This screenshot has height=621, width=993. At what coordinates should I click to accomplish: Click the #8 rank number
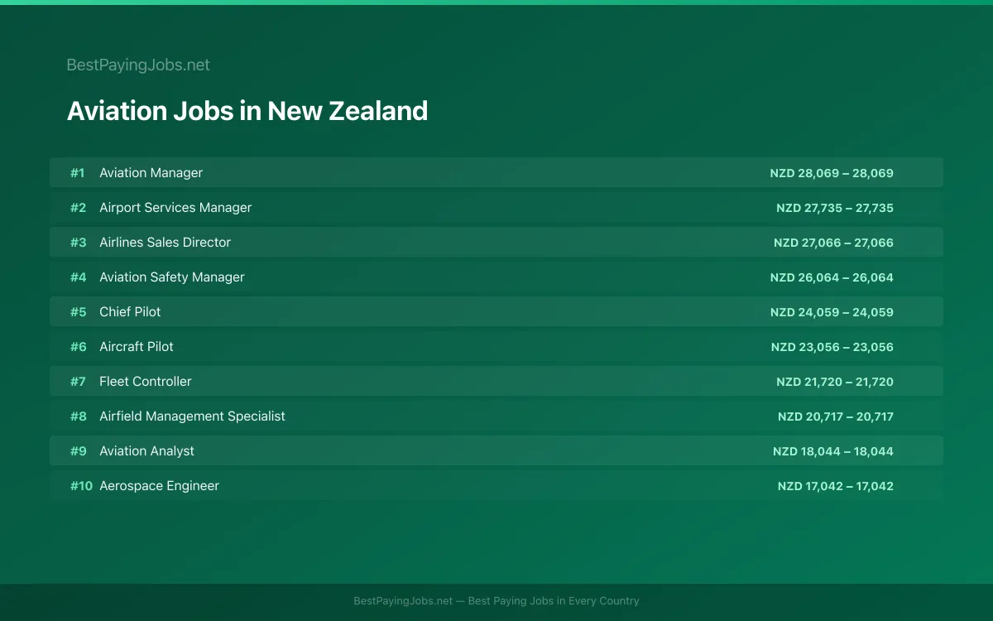tap(78, 416)
